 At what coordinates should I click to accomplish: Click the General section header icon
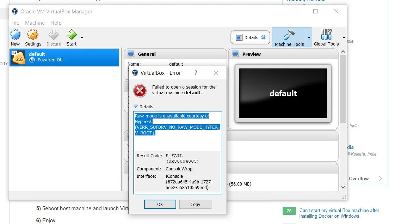131,54
